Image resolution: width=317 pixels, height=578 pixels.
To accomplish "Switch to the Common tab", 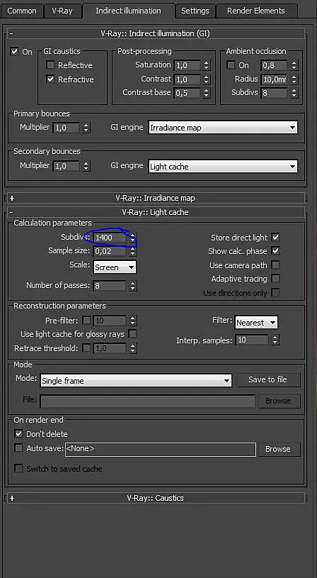I will (x=22, y=11).
